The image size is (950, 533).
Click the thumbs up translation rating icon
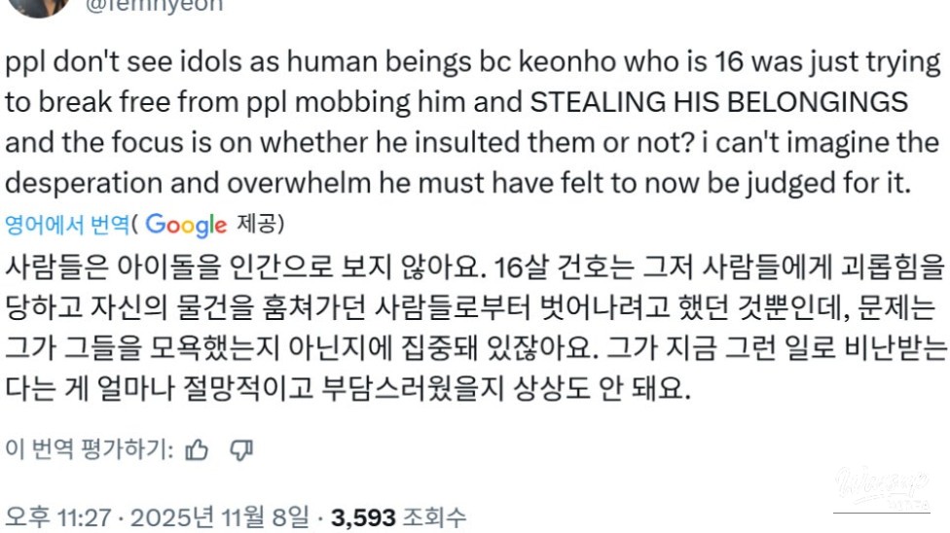198,448
